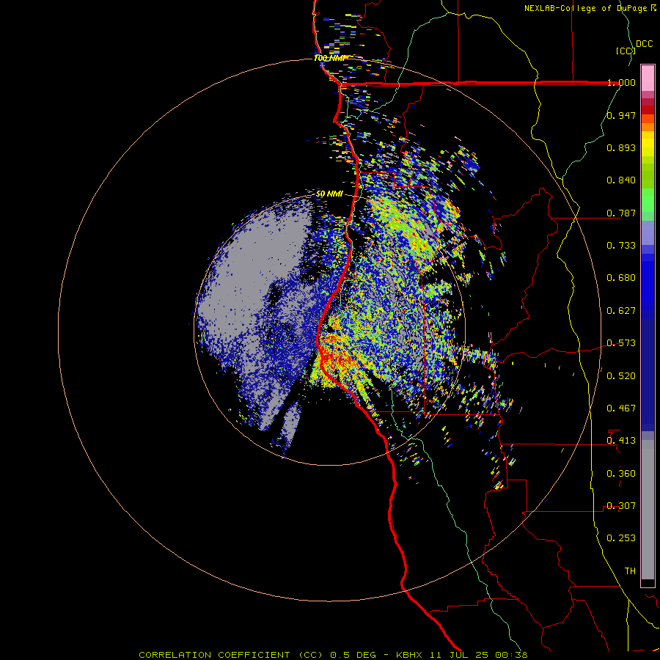
Task: Select the 0.947 legend value
Action: click(621, 115)
